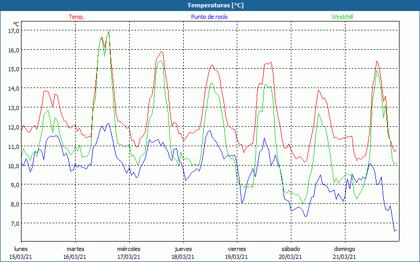Select the red Temp. legend label
Viewport: 420px width, 262px height.
76,17
